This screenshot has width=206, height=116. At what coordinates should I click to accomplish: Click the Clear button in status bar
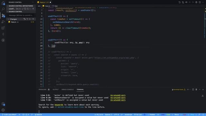168,115
